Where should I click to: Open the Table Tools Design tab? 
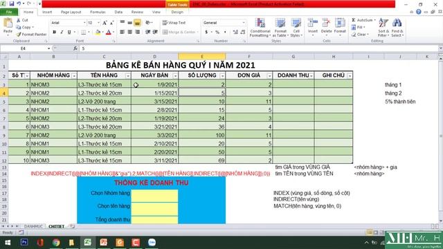(x=177, y=12)
